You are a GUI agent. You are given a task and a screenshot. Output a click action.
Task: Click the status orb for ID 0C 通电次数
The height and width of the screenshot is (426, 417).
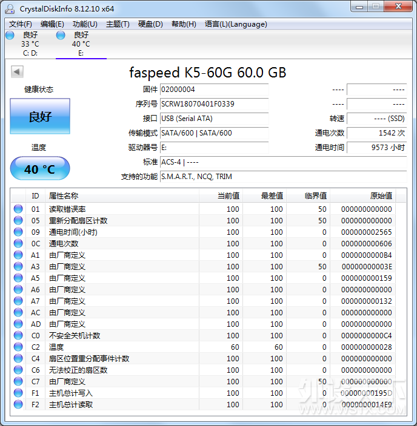[18, 243]
